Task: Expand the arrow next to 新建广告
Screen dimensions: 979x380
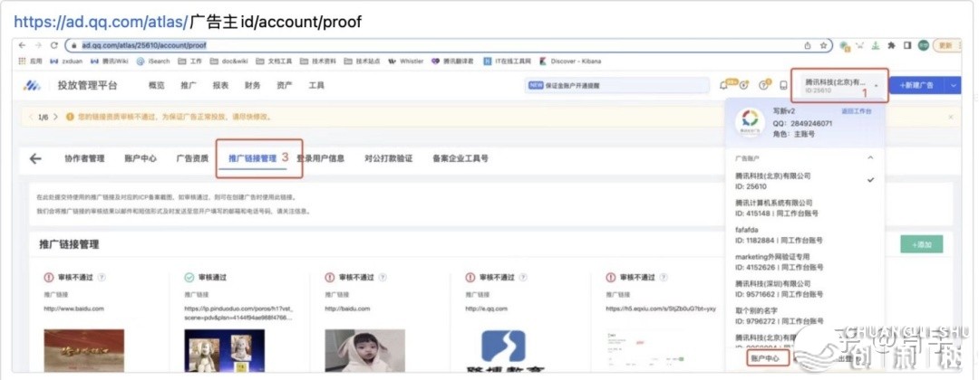Action: click(953, 85)
